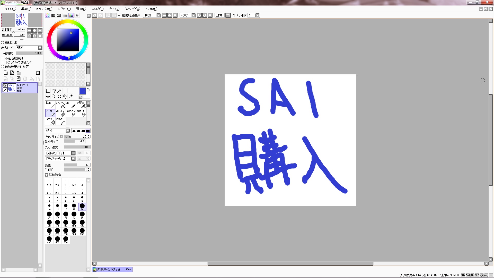Toggle the scratchpad panel
The height and width of the screenshot is (278, 494).
tap(77, 15)
